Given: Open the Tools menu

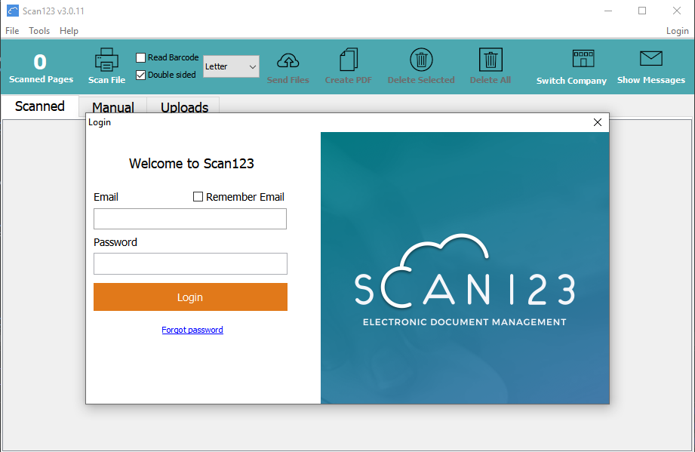Looking at the screenshot, I should [39, 31].
